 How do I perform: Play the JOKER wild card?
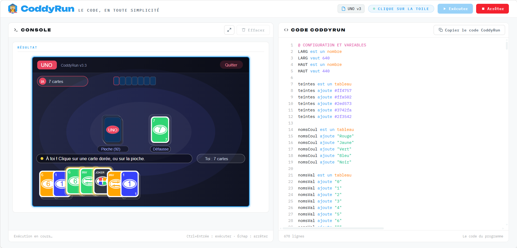pyautogui.click(x=100, y=181)
